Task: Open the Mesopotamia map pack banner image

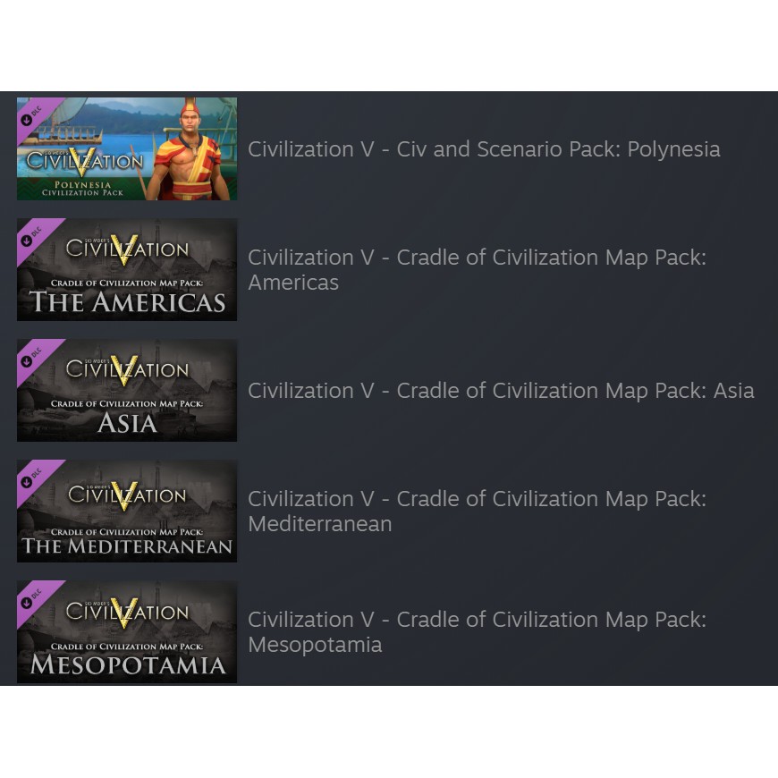Action: pyautogui.click(x=127, y=631)
